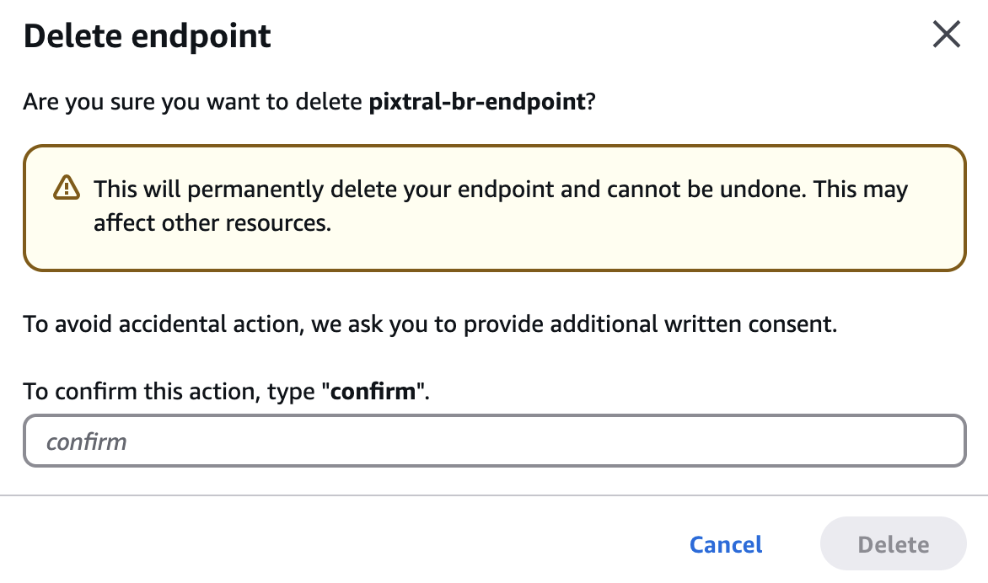
Task: Click the "Delete endpoint" dialog heading
Action: point(148,37)
